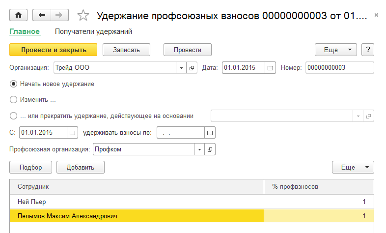Click Провести и закрыть button
This screenshot has height=233, width=386.
pos(53,50)
